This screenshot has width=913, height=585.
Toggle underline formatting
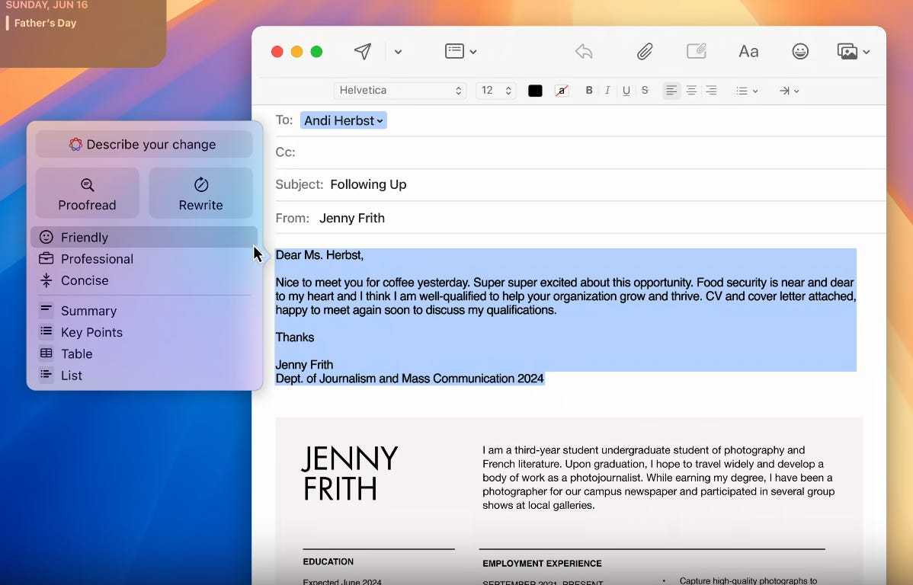coord(626,90)
